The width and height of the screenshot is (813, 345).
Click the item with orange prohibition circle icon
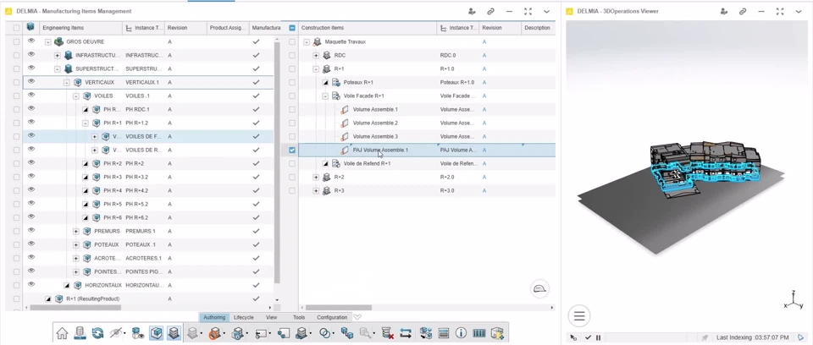click(x=214, y=333)
